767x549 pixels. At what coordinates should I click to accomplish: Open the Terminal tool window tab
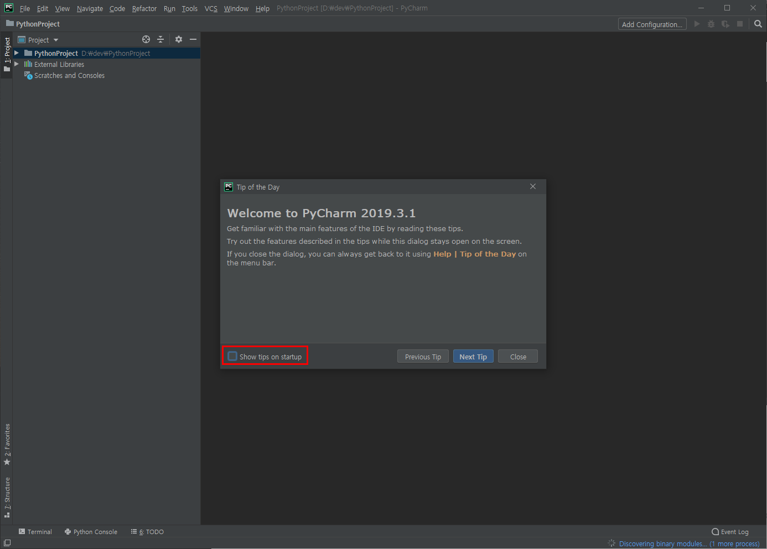35,531
